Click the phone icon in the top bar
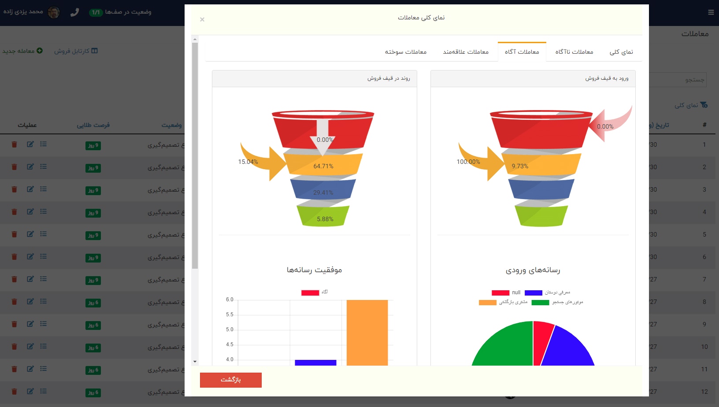 [74, 12]
